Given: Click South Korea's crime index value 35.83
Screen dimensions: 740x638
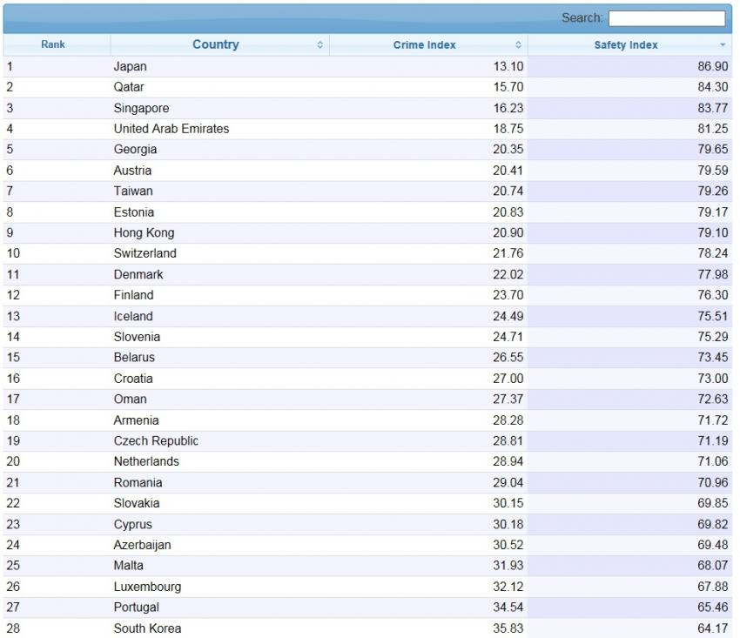Looking at the screenshot, I should (x=508, y=628).
